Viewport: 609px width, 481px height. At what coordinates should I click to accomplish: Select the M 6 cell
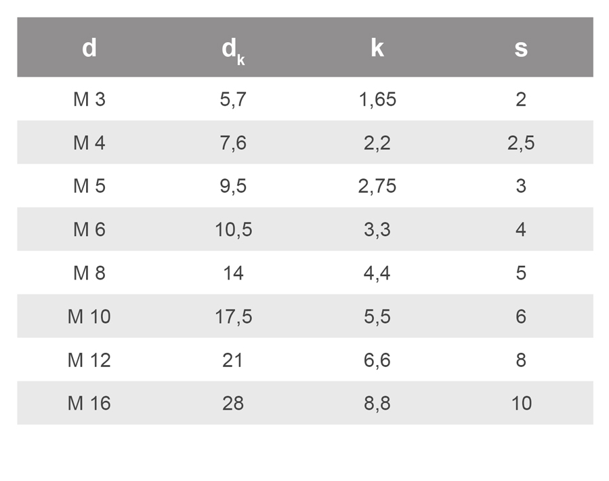pyautogui.click(x=89, y=230)
